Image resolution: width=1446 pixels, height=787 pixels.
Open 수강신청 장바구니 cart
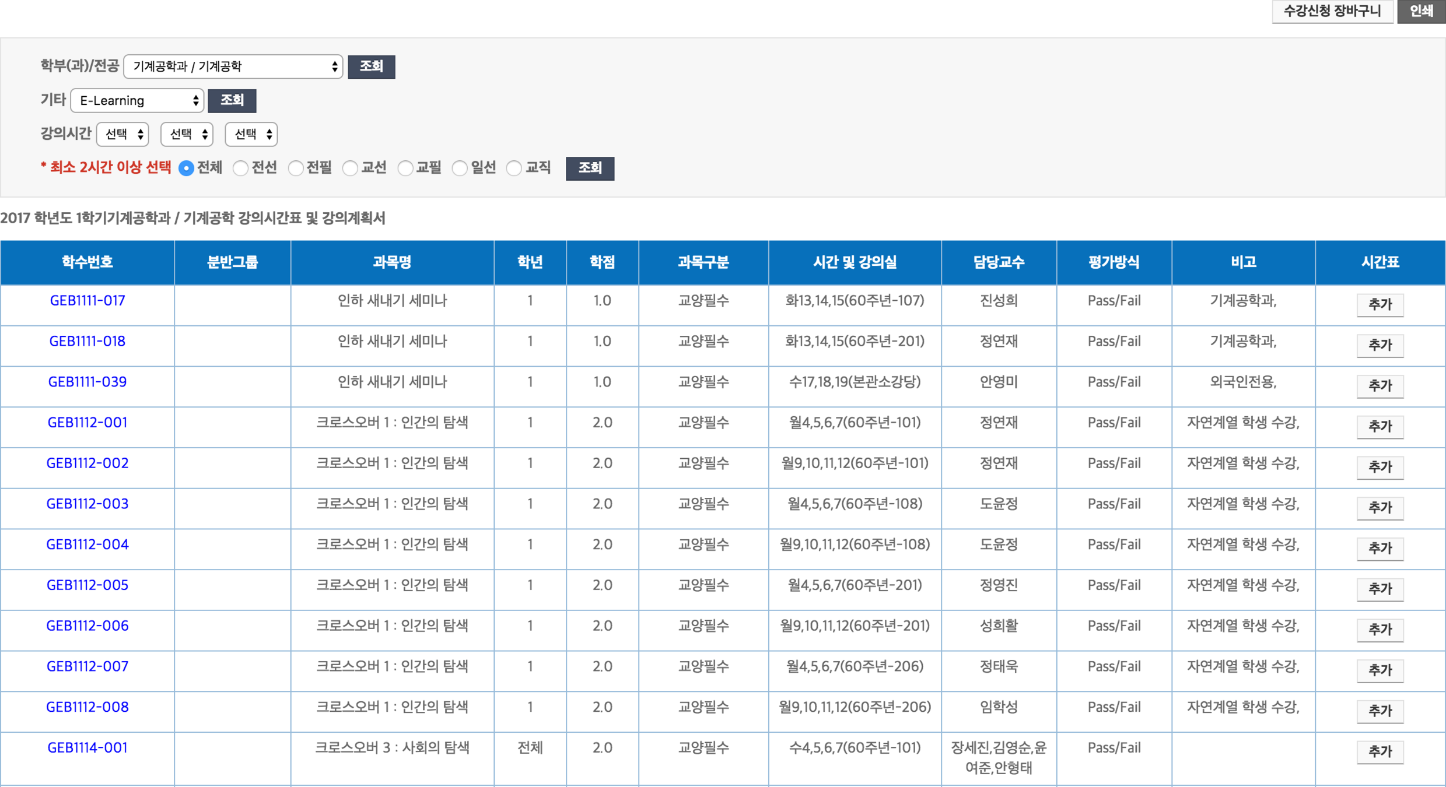[1332, 11]
